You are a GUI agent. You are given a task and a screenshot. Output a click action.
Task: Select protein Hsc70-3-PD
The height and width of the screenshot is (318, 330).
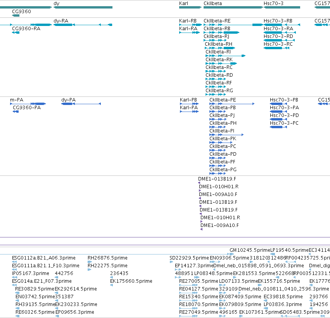pos(278,119)
